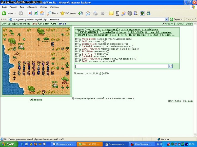Select nearby player 9. DooM-FacE
Viewport: 197px width, 147px height.
tap(84, 35)
